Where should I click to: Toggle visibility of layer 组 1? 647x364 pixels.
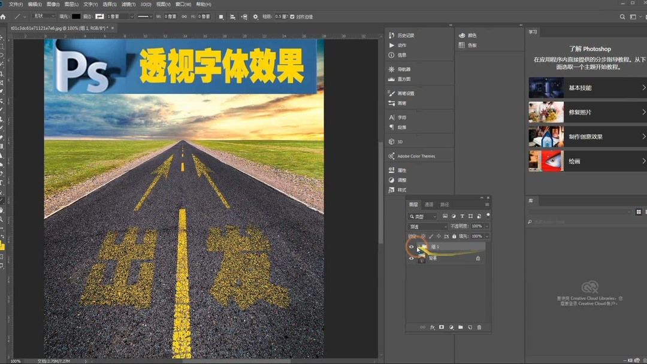click(412, 247)
